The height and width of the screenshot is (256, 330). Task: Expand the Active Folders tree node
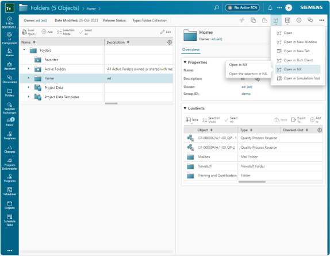click(x=29, y=69)
